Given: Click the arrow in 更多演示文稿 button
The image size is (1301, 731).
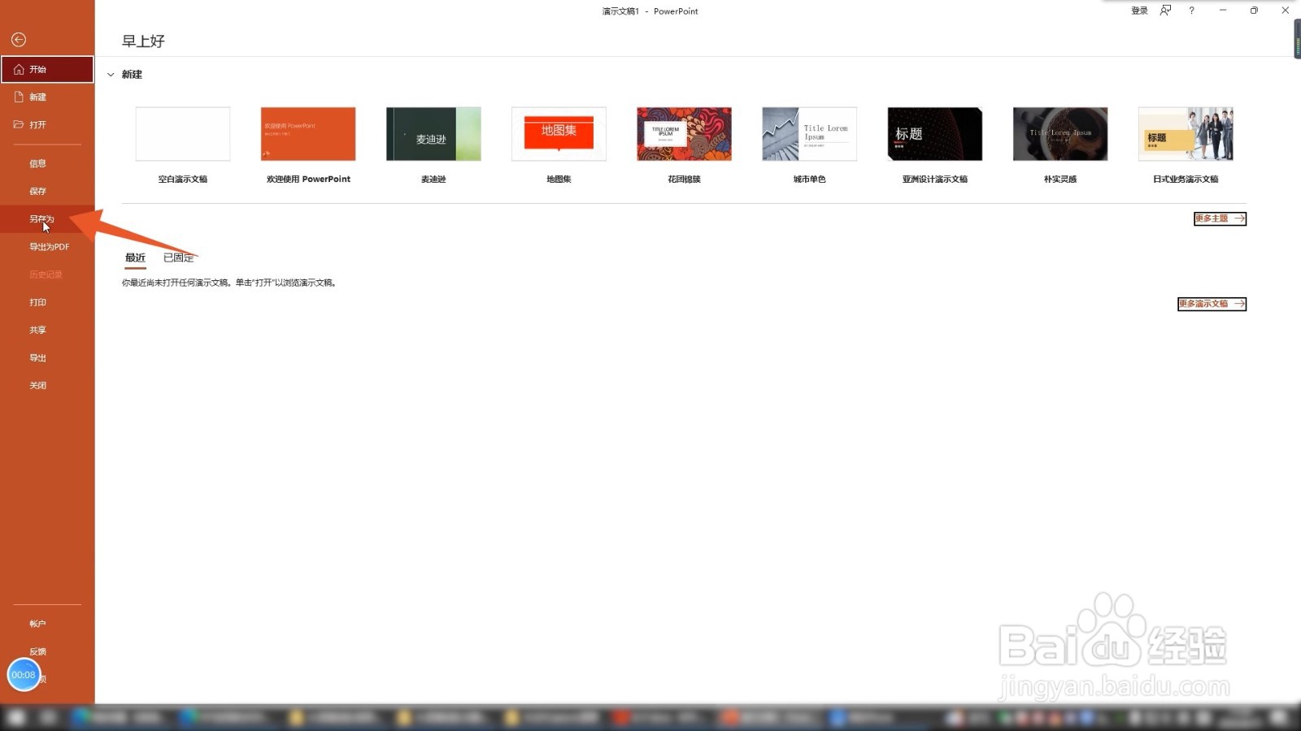Looking at the screenshot, I should (x=1238, y=304).
